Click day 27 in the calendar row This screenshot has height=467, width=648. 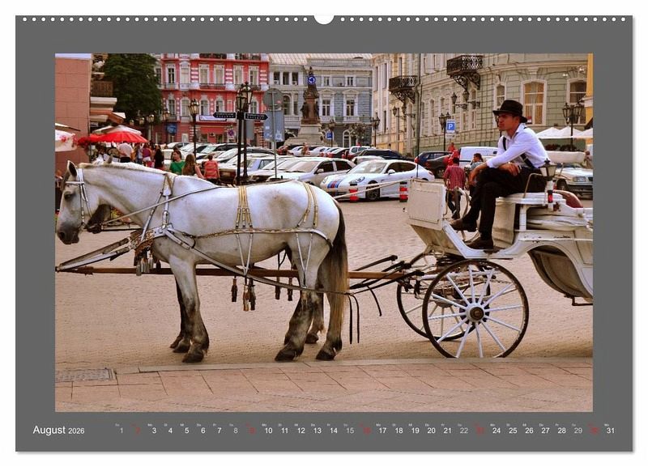[544, 431]
